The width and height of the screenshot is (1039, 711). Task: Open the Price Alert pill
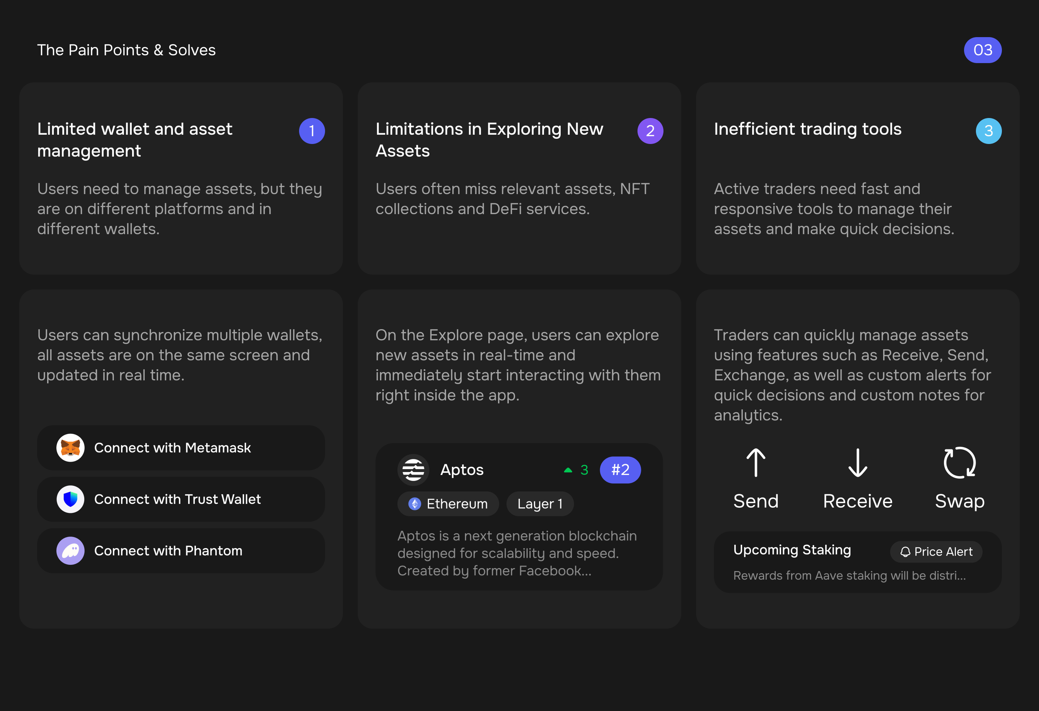tap(936, 552)
